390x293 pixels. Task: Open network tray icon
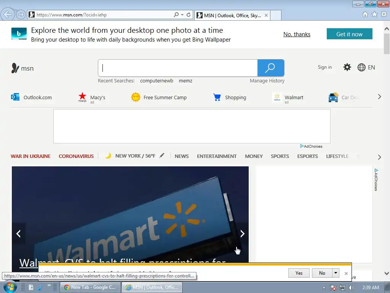pyautogui.click(x=342, y=288)
